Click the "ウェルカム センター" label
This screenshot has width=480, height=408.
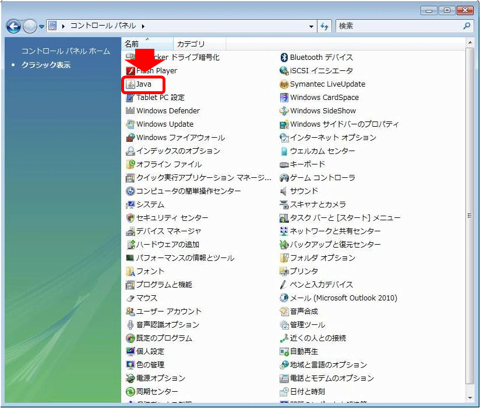point(323,151)
